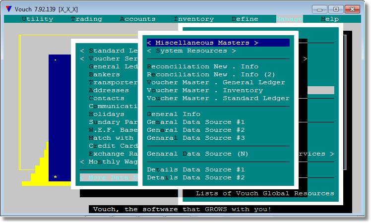Select W.E.F. Base item in left menu

pyautogui.click(x=114, y=130)
